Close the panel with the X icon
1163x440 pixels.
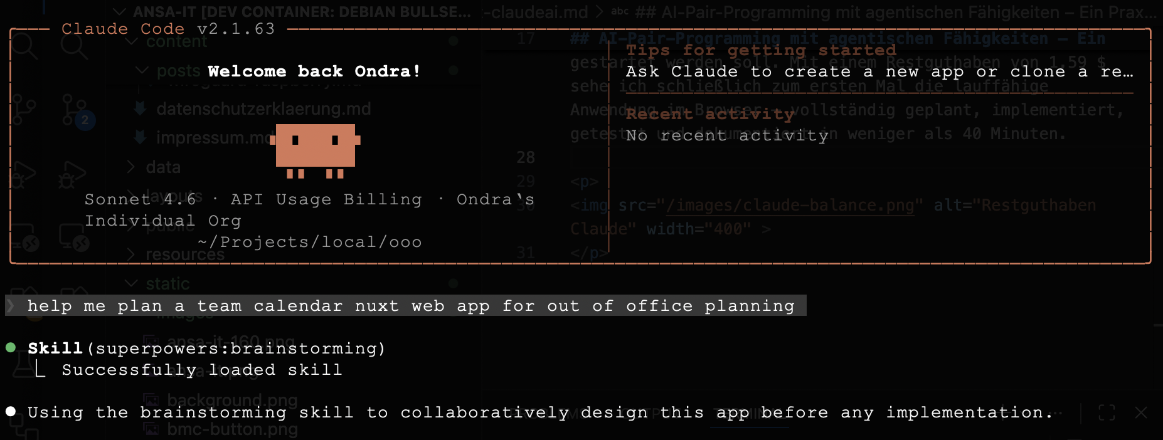[x=1141, y=412]
